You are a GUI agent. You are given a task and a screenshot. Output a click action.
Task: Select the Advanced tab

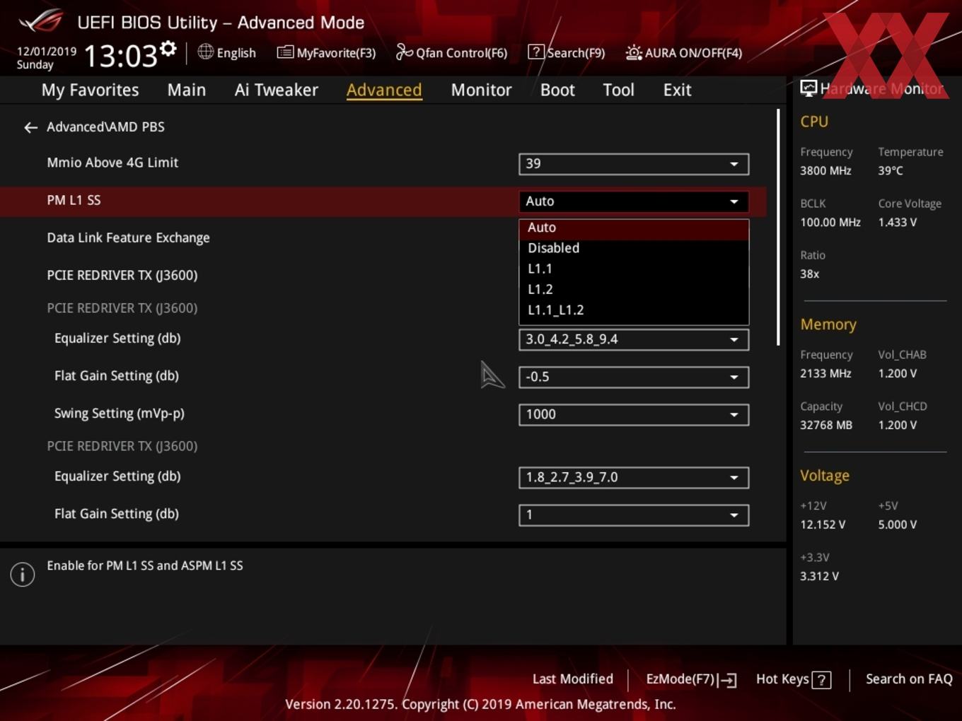click(x=384, y=90)
